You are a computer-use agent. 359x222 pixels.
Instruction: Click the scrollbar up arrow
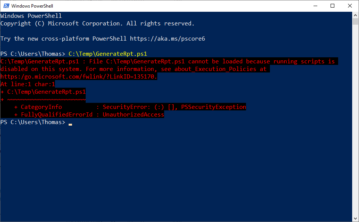pos(355,15)
